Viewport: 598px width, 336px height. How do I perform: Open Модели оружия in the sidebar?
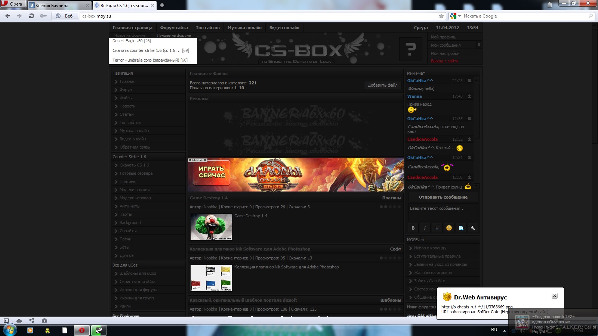pos(135,190)
